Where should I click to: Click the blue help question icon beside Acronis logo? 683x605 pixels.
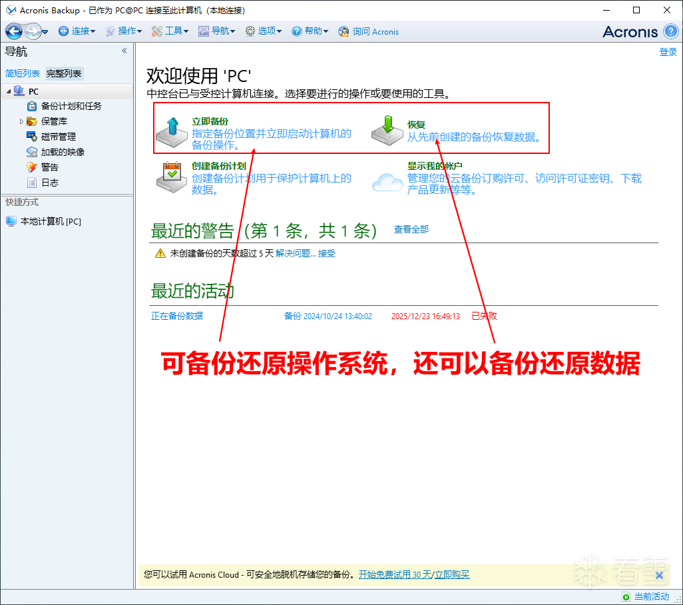(671, 31)
